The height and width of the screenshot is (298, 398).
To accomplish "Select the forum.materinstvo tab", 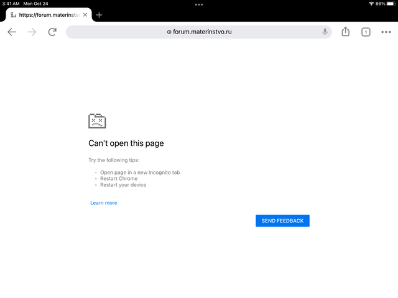I will tap(49, 15).
